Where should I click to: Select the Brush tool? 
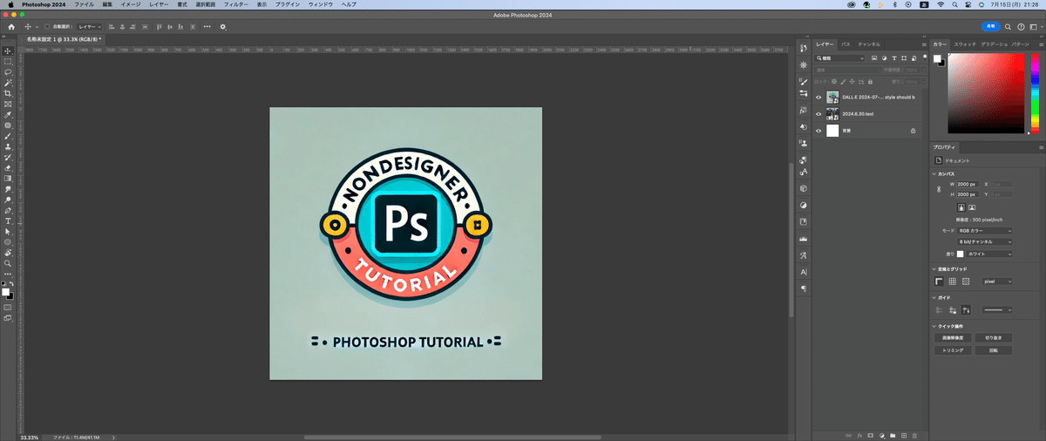[x=8, y=136]
